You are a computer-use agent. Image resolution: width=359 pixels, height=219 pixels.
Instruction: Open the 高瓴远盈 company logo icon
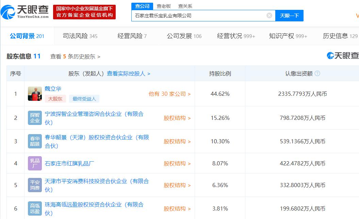tap(35, 208)
